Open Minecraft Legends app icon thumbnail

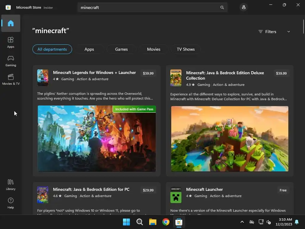click(43, 78)
